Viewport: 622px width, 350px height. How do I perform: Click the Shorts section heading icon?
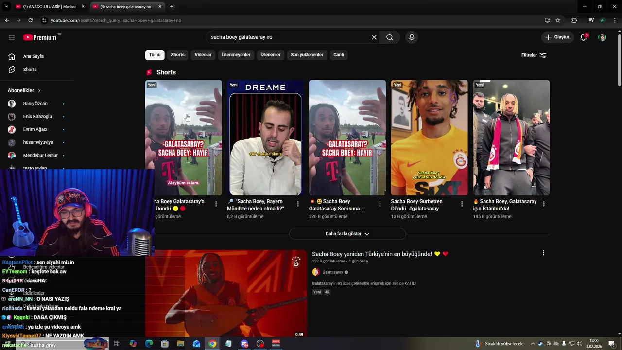tap(149, 72)
